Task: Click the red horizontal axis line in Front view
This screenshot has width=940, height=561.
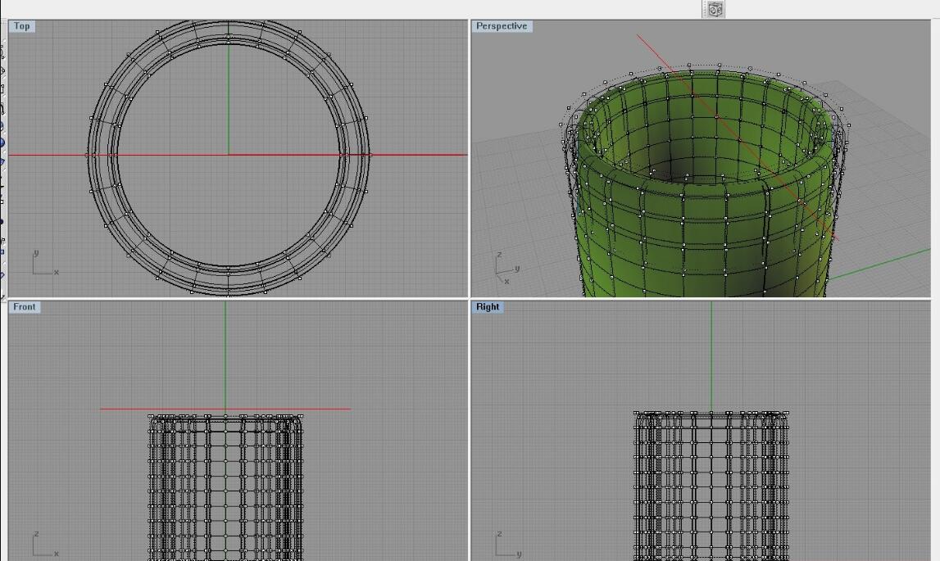Action: [328, 409]
